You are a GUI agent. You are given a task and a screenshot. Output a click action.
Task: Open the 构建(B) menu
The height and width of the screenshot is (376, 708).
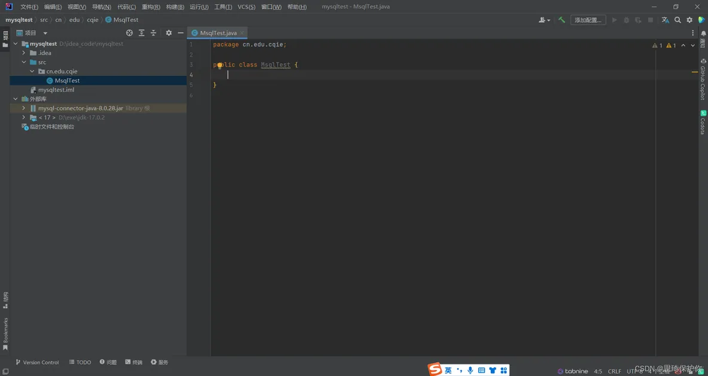175,7
